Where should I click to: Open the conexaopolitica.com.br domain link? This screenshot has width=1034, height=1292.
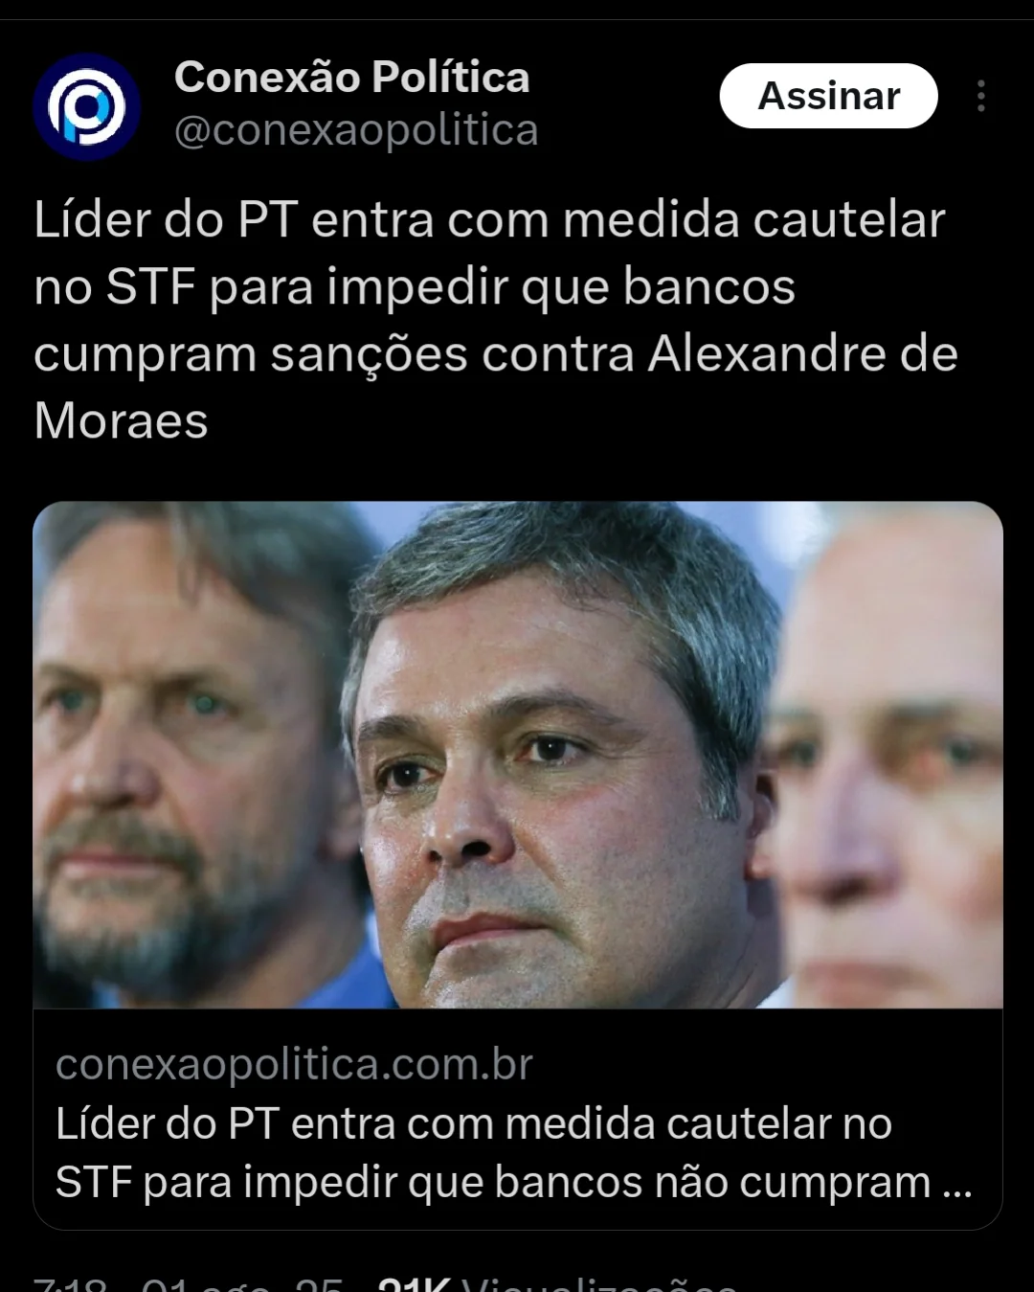click(294, 1064)
